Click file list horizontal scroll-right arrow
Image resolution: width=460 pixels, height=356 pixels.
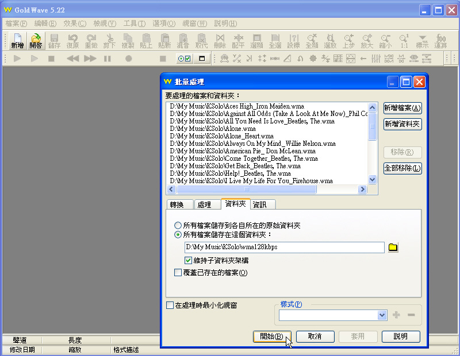(x=362, y=189)
